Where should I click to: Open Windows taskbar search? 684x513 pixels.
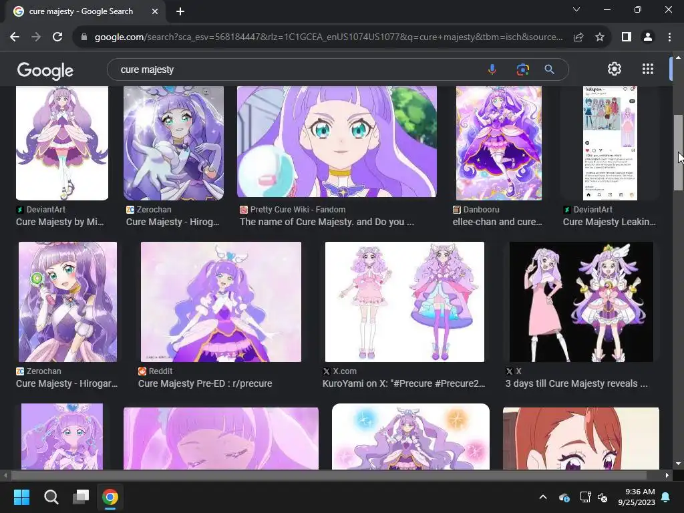(51, 497)
